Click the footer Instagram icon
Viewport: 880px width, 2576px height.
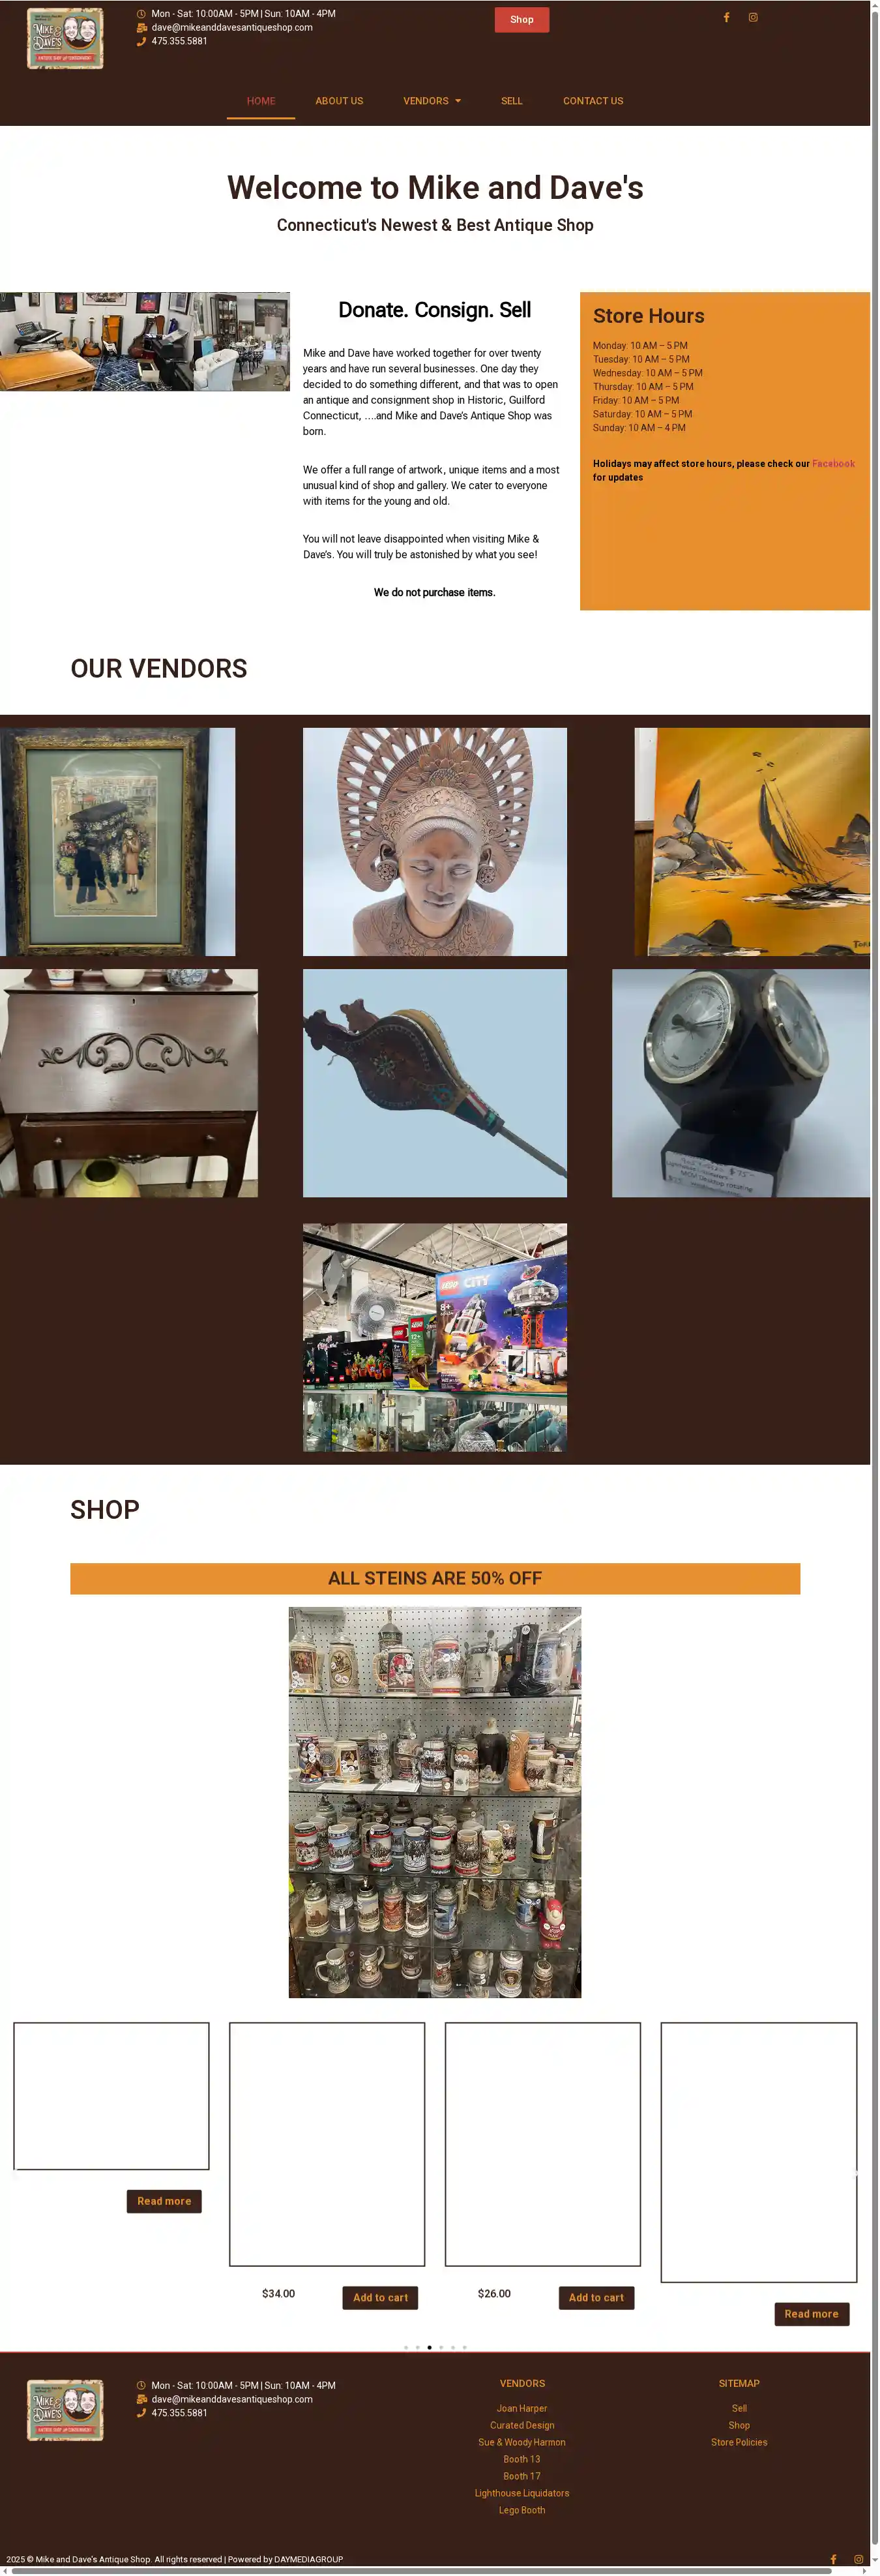tap(858, 2559)
